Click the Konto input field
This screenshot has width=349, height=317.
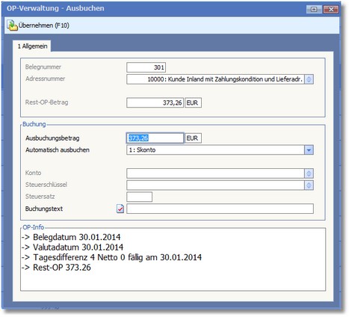pyautogui.click(x=215, y=173)
